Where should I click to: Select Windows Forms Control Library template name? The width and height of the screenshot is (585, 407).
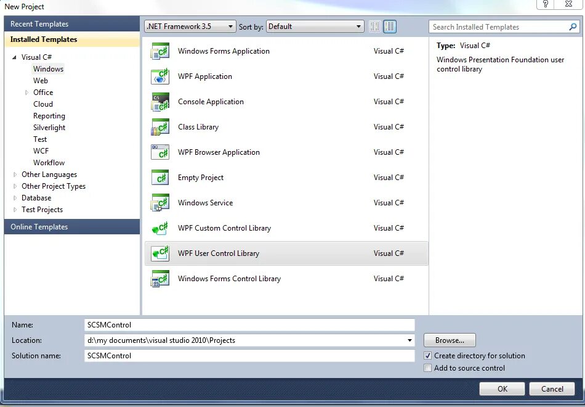229,279
